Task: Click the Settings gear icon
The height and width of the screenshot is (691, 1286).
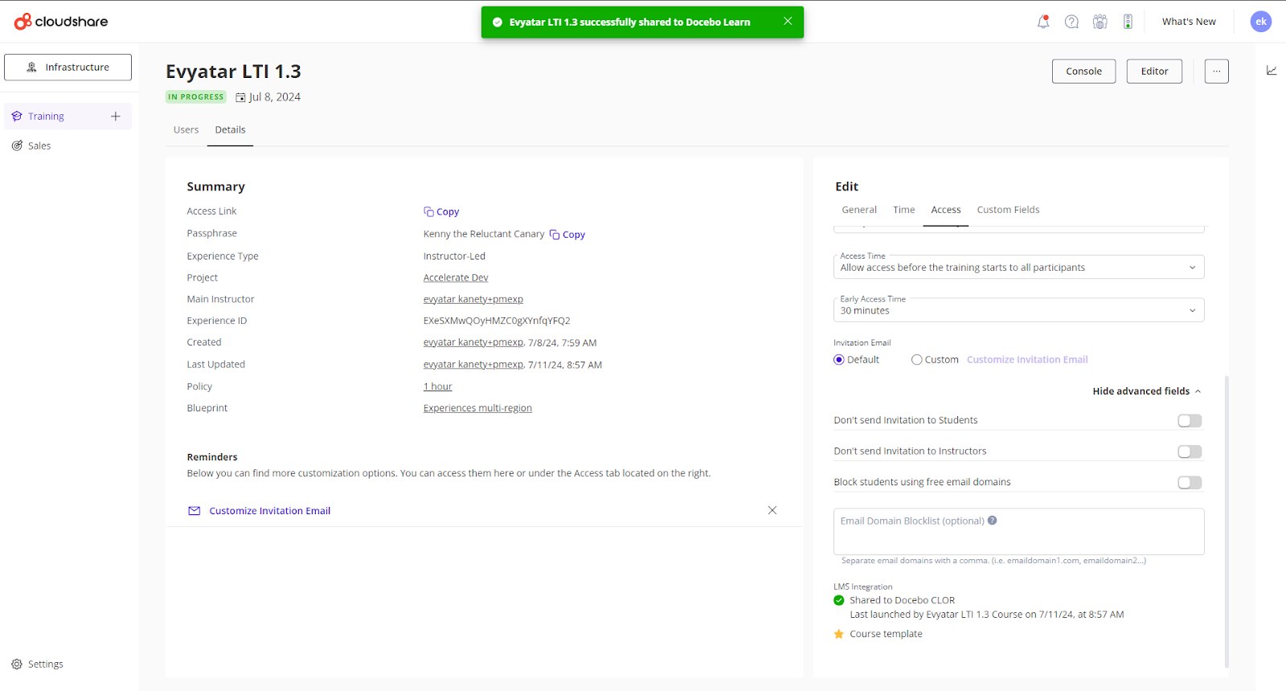Action: [17, 664]
